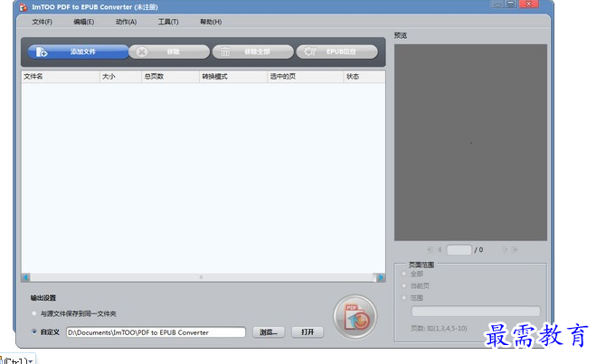Image resolution: width=596 pixels, height=364 pixels.
Task: Open the 帮助(H) menu
Action: [x=211, y=22]
